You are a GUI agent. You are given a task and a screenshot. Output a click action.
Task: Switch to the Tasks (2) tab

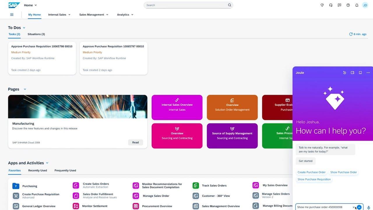click(x=14, y=34)
